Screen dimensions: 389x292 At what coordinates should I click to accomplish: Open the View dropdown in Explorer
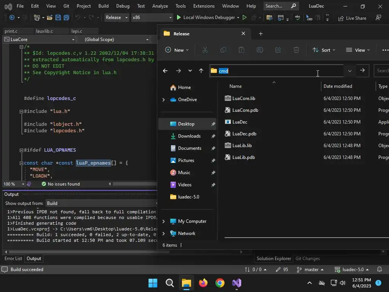pos(357,50)
